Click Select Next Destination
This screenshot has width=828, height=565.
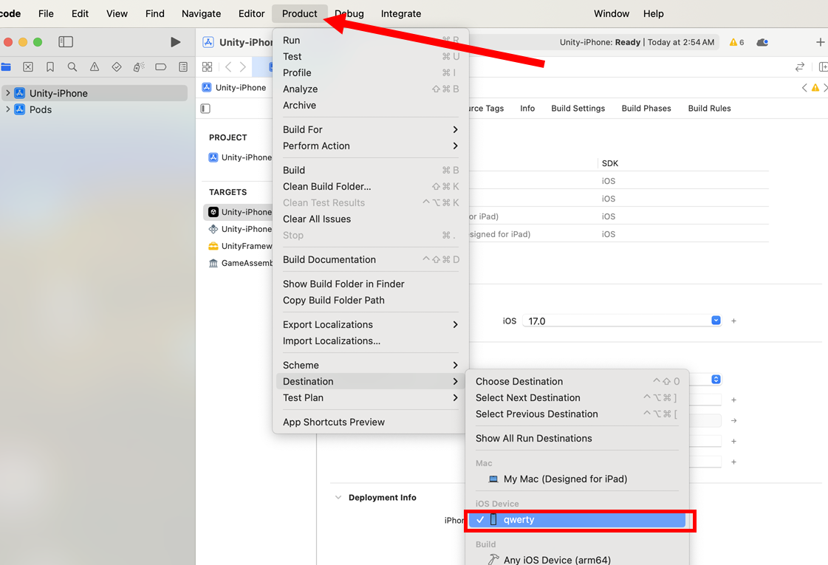[578, 397]
